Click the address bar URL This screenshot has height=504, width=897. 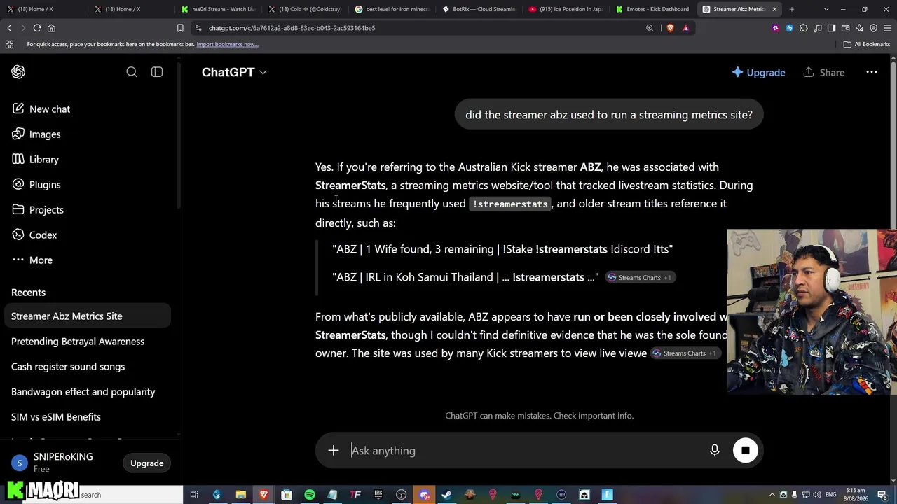pos(292,28)
